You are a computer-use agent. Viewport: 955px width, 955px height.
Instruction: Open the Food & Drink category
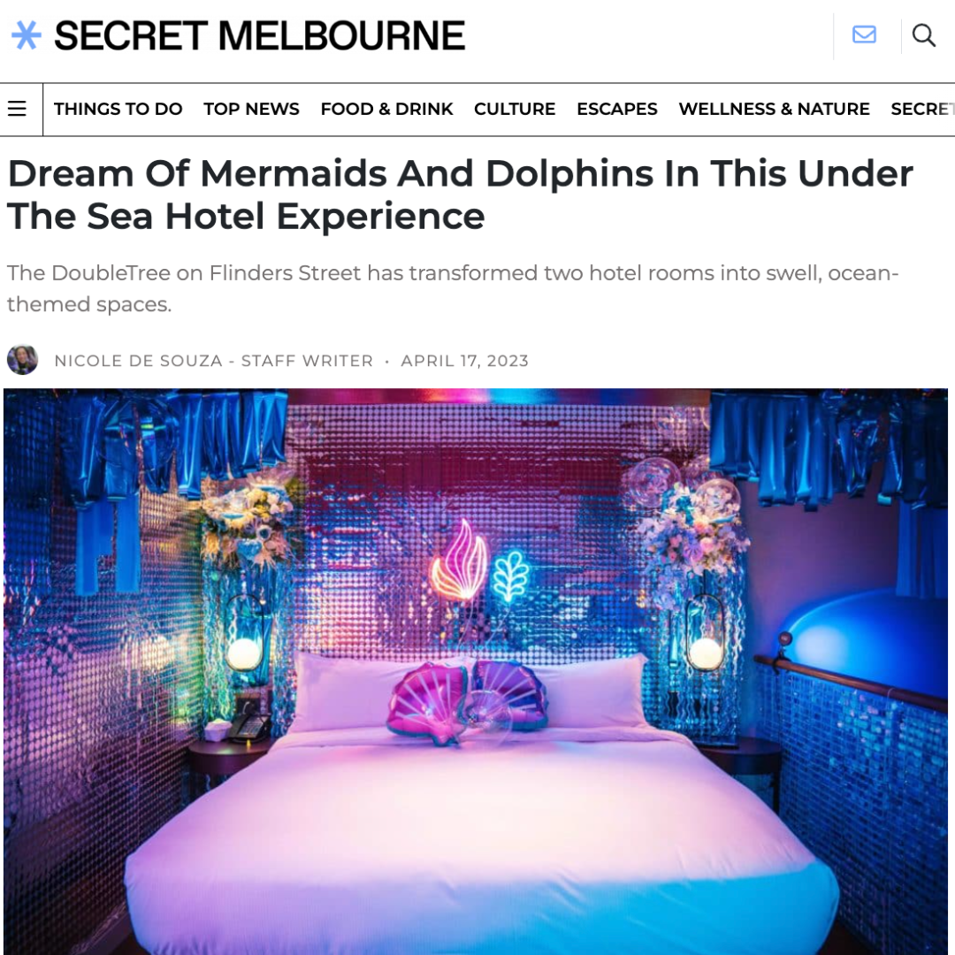386,109
